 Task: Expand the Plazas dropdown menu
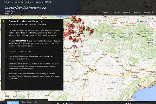click(x=126, y=12)
